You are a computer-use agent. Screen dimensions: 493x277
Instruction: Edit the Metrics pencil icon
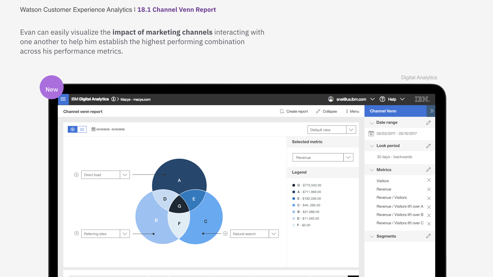click(x=428, y=170)
